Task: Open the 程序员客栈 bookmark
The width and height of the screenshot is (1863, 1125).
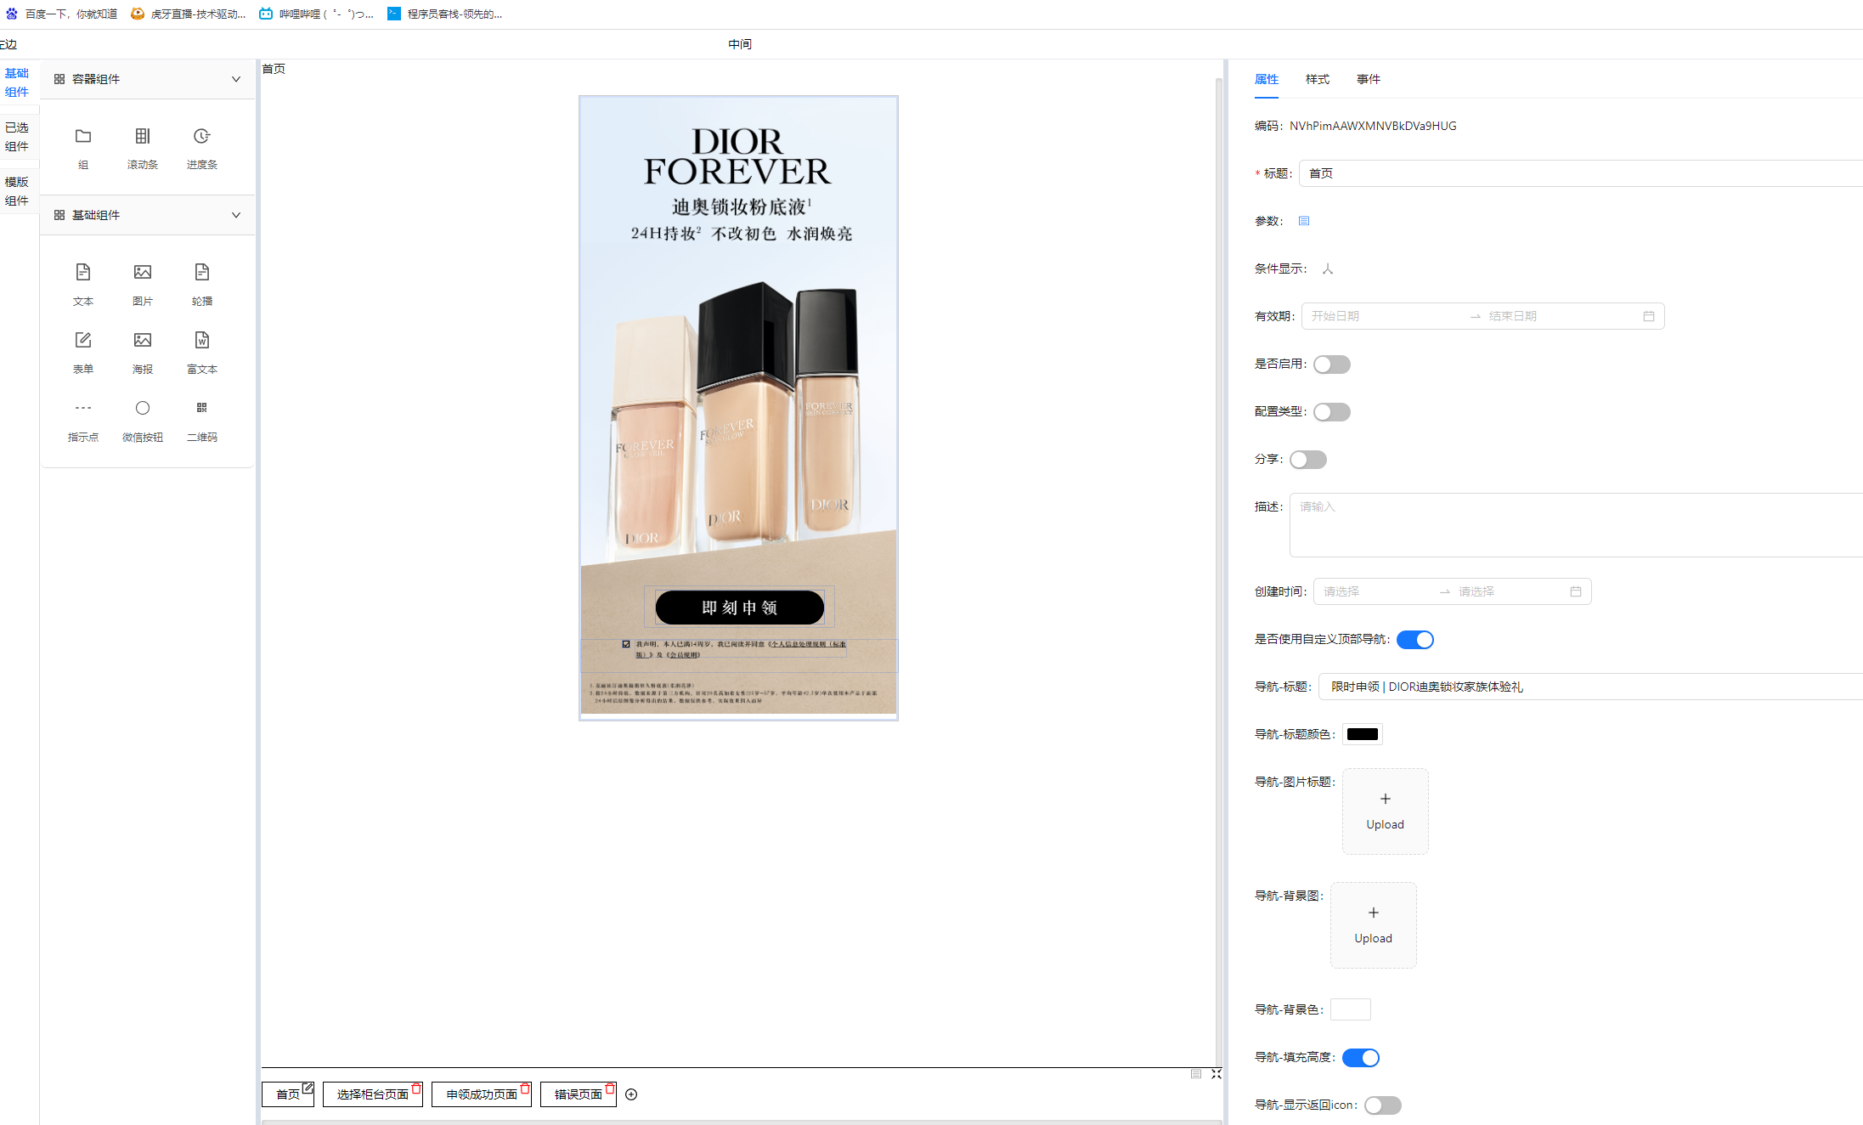Action: point(445,14)
